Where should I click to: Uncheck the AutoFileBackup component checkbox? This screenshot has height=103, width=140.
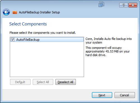[13, 39]
